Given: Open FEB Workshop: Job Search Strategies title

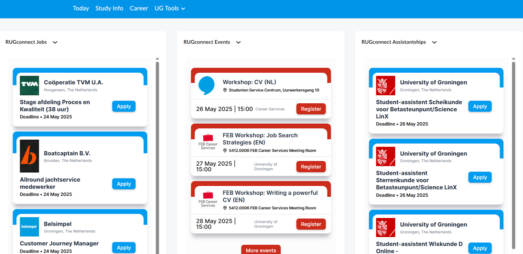Looking at the screenshot, I should click(x=260, y=139).
